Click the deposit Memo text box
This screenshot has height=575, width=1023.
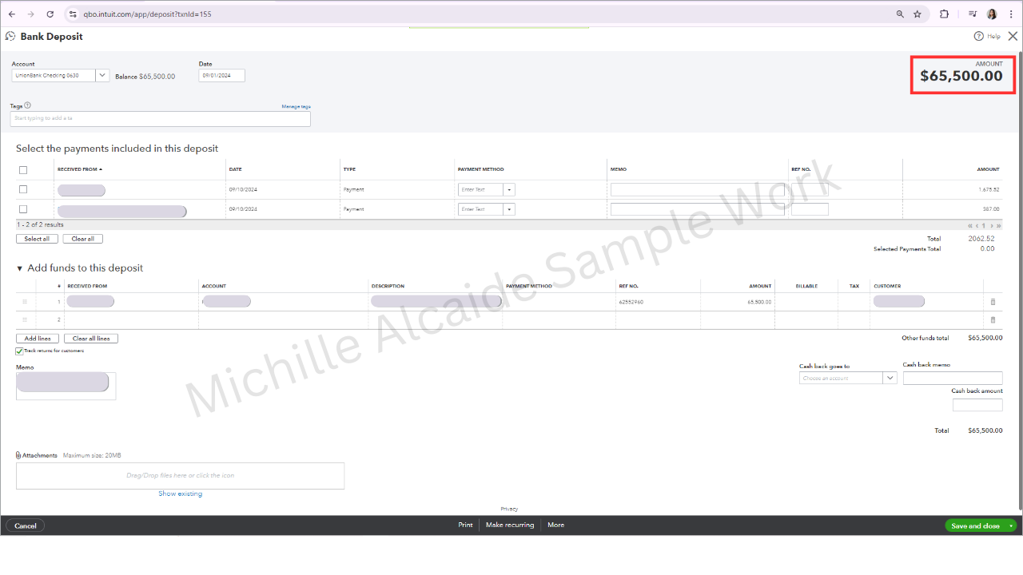[66, 386]
